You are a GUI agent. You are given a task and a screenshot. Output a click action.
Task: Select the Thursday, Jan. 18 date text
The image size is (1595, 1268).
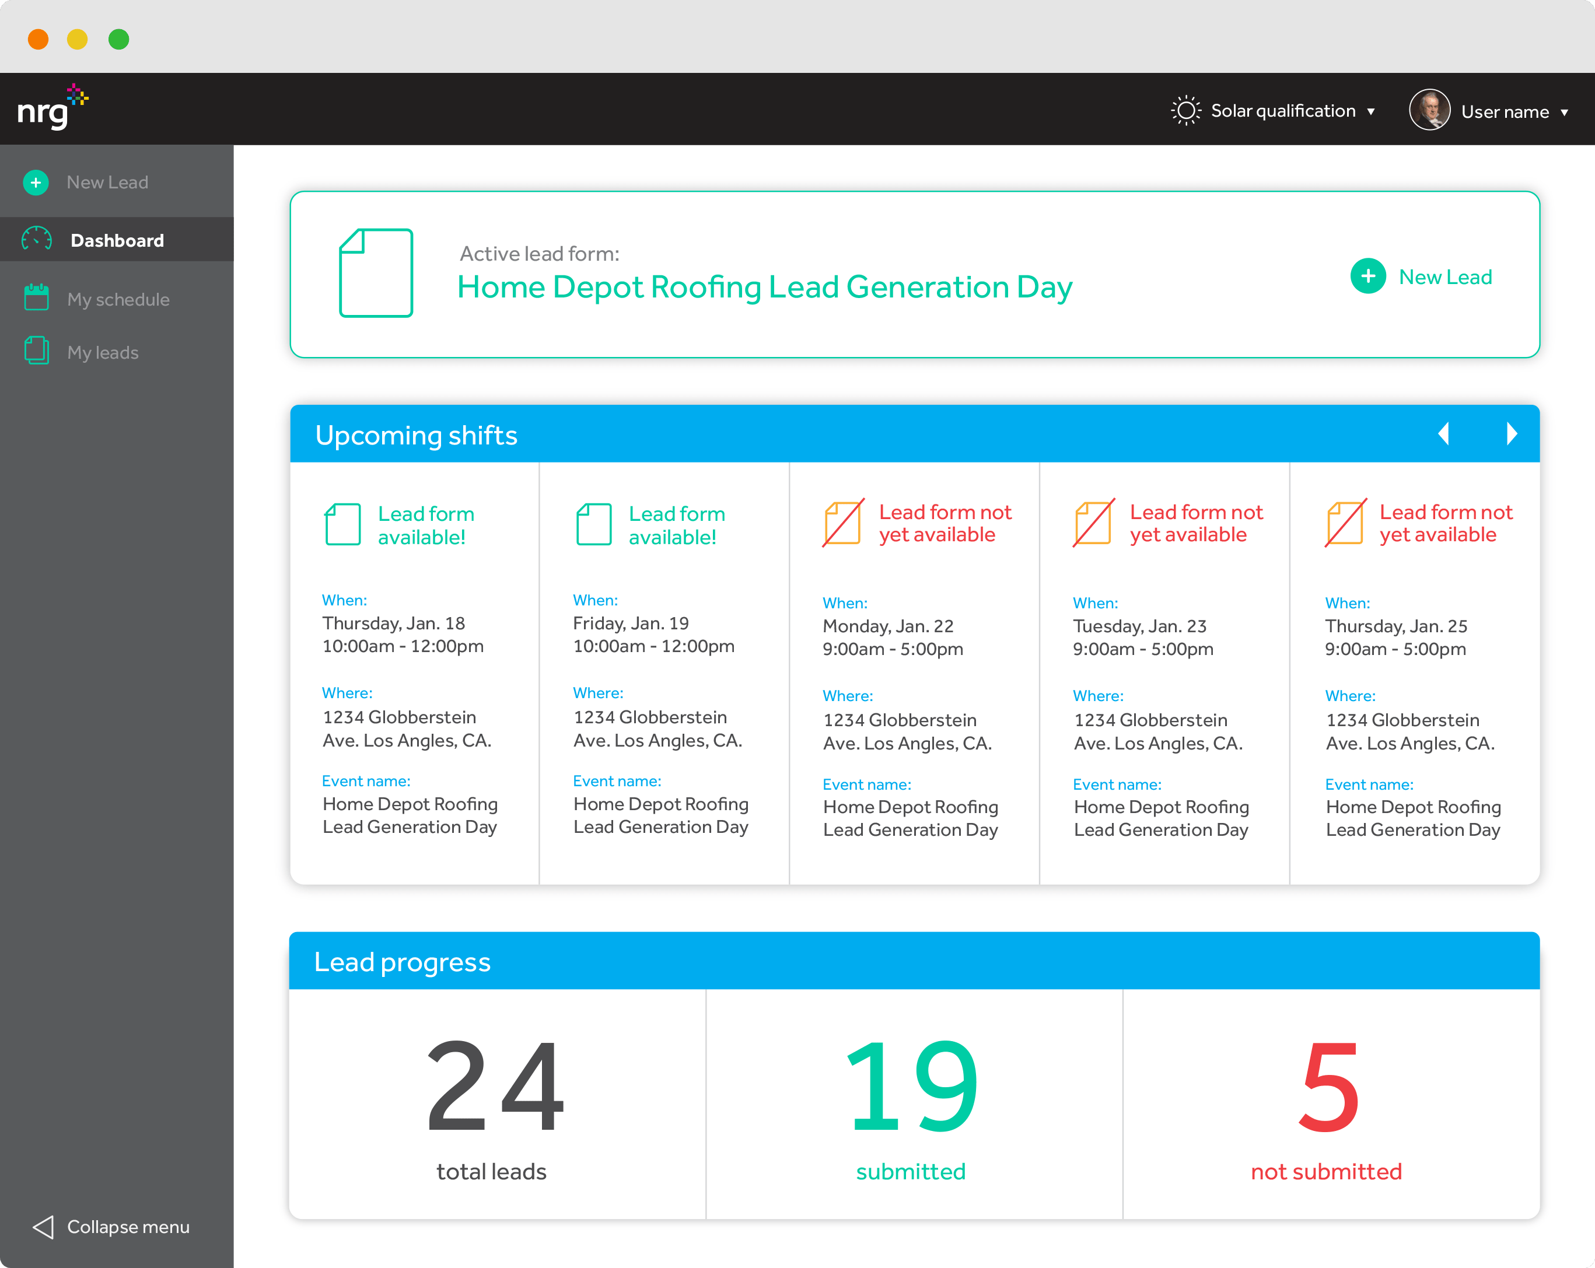[x=394, y=623]
